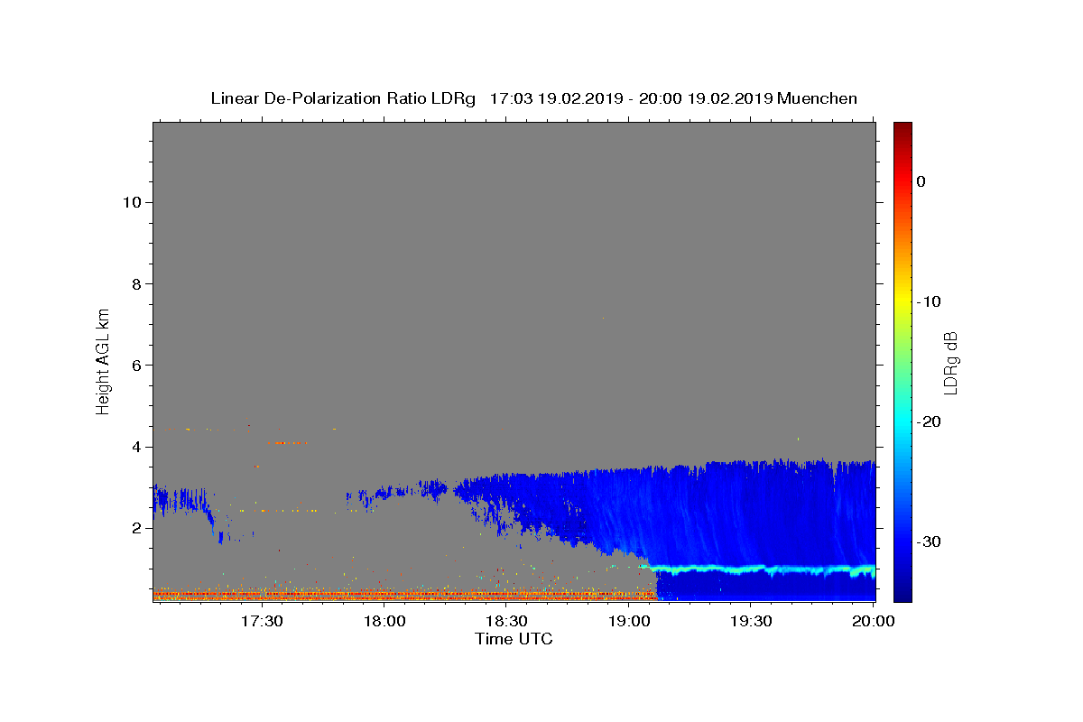
Task: Click the 'Height AGL km' axis title
Action: point(104,361)
